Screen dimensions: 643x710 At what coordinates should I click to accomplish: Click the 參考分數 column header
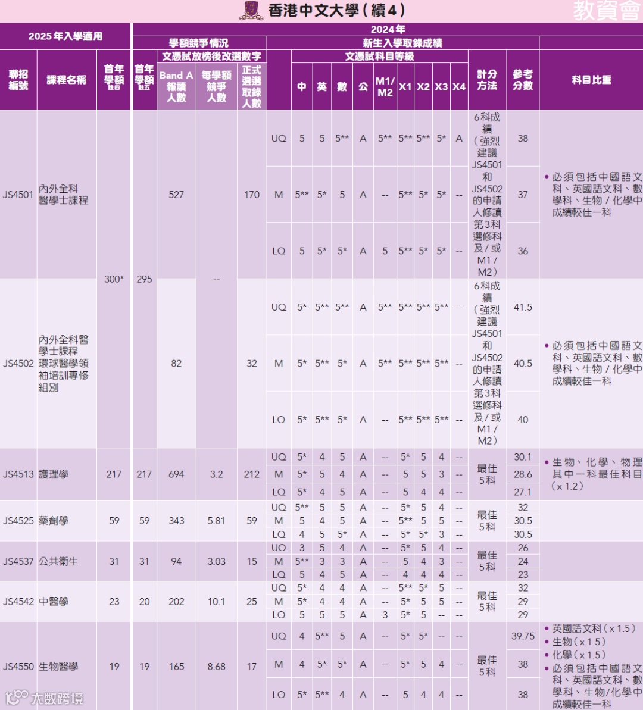coord(523,80)
